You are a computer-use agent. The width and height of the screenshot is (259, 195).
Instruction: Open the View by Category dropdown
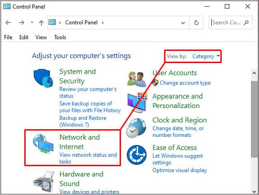[x=206, y=56]
